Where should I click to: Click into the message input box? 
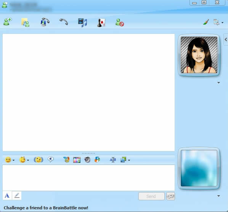click(88, 178)
